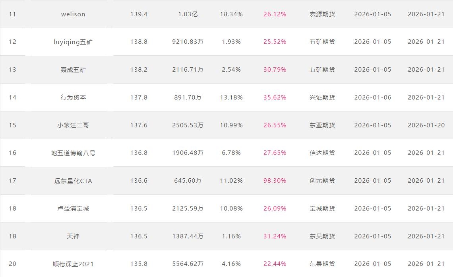Open the 小笨汪二哥 account link
This screenshot has height=277, width=453.
pos(73,125)
